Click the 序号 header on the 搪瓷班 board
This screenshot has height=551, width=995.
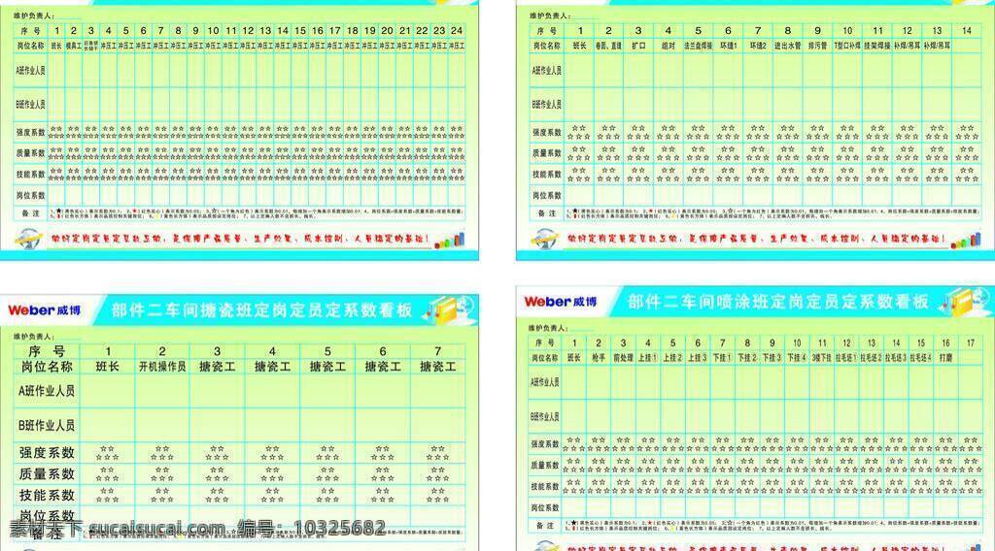(x=47, y=351)
